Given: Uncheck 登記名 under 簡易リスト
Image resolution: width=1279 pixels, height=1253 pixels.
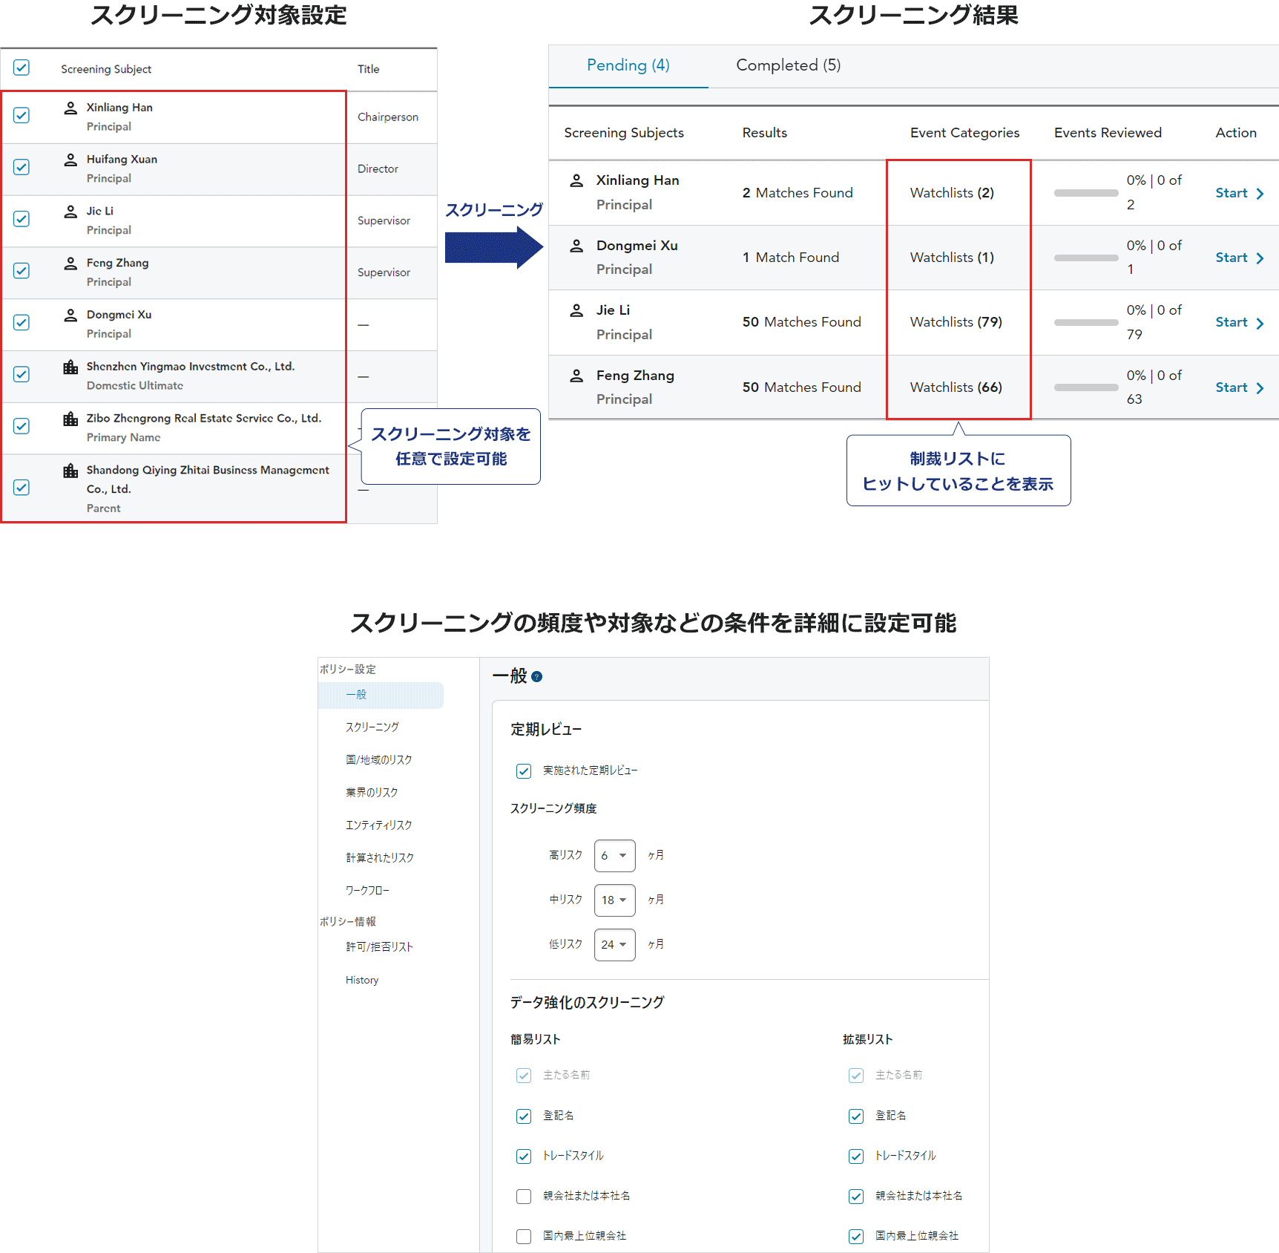Looking at the screenshot, I should pyautogui.click(x=524, y=1116).
